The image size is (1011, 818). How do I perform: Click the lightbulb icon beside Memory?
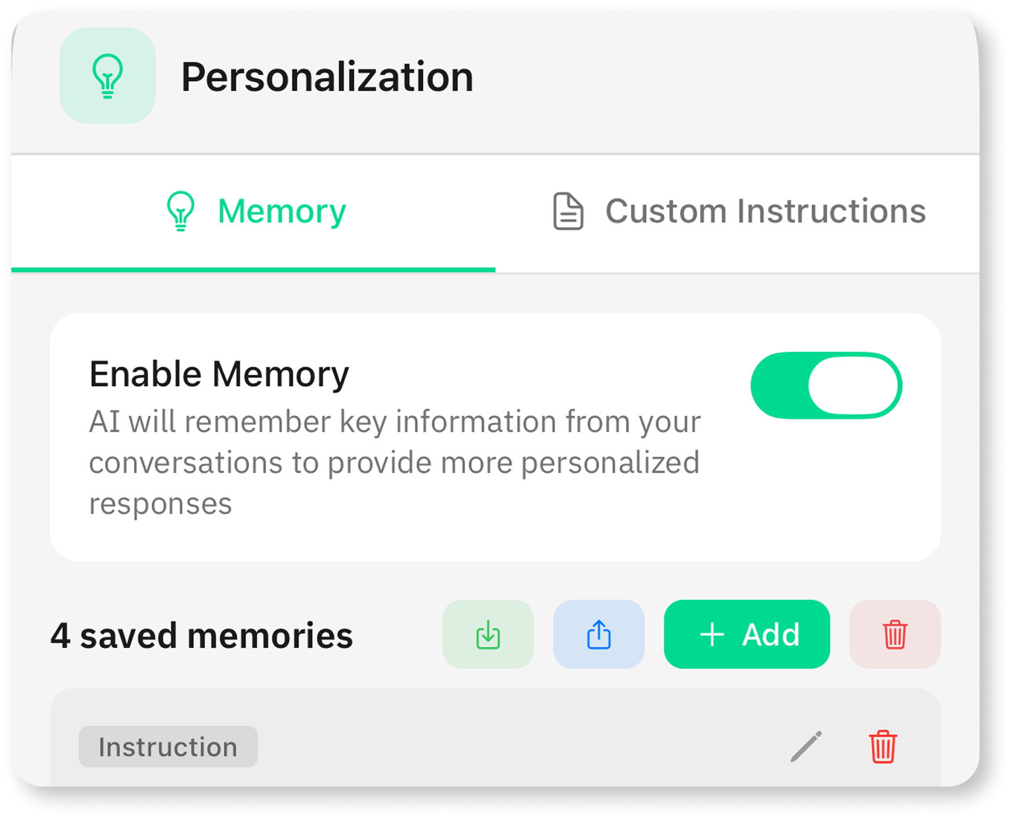coord(181,211)
